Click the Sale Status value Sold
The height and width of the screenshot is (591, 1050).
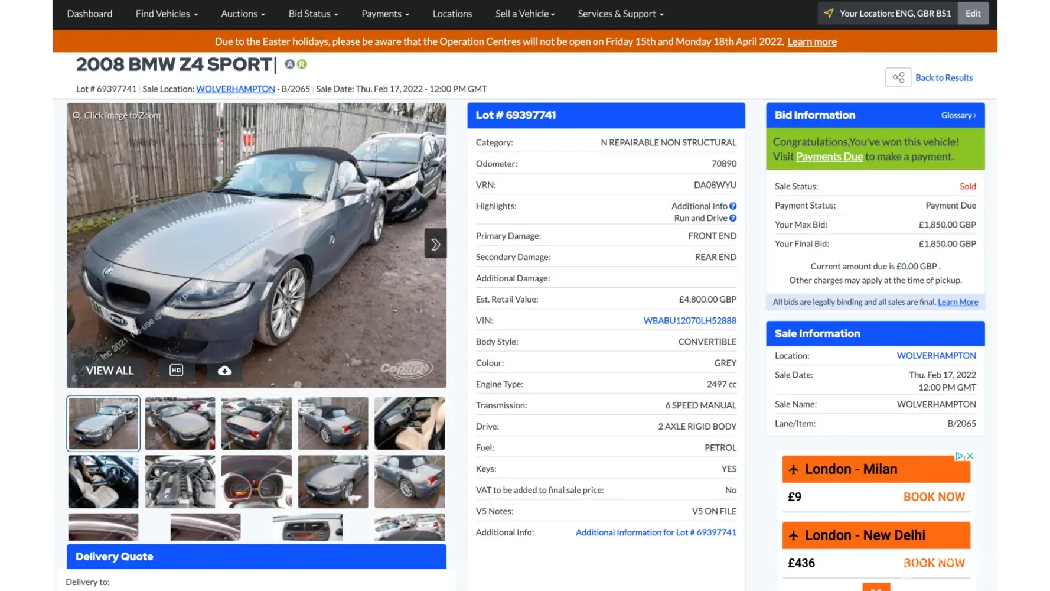968,186
